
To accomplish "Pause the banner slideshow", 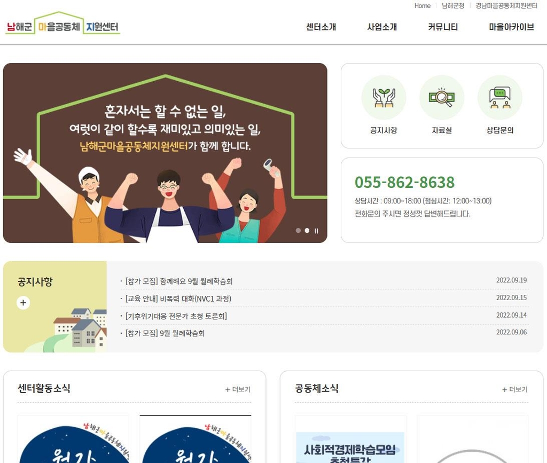I will pyautogui.click(x=316, y=231).
